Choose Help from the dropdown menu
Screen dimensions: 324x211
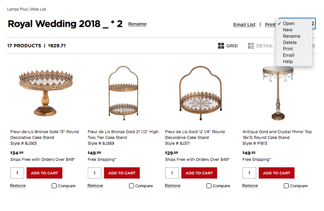(x=288, y=61)
